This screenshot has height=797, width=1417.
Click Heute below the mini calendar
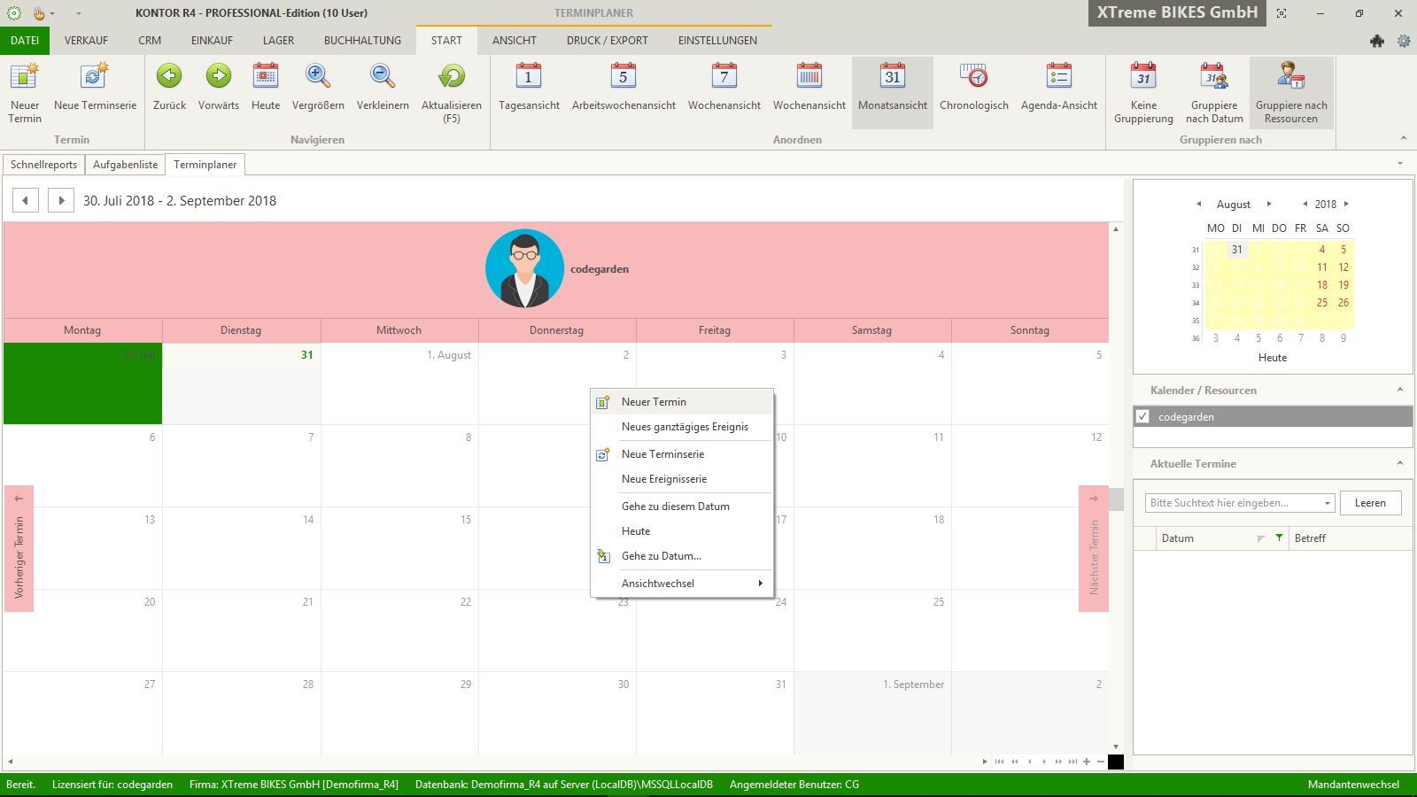click(1272, 358)
